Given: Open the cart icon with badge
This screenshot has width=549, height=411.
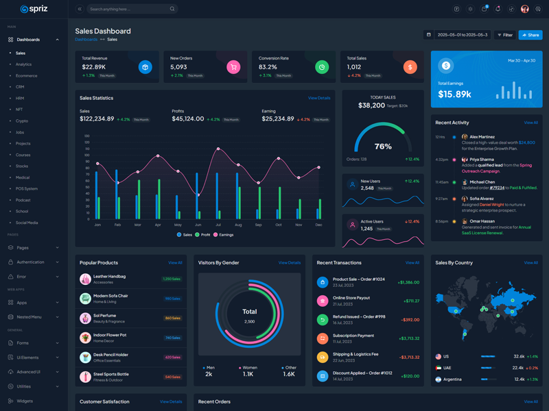Looking at the screenshot, I should pos(484,9).
